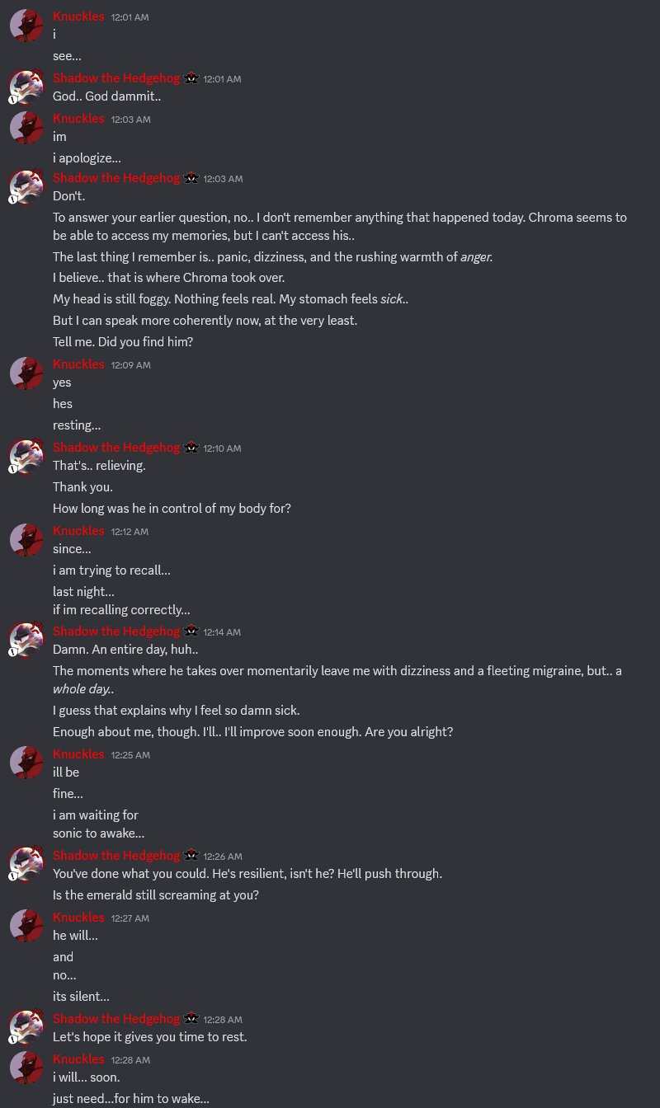Open Shadow's avatar beside "God.. God dammit.."

26,87
